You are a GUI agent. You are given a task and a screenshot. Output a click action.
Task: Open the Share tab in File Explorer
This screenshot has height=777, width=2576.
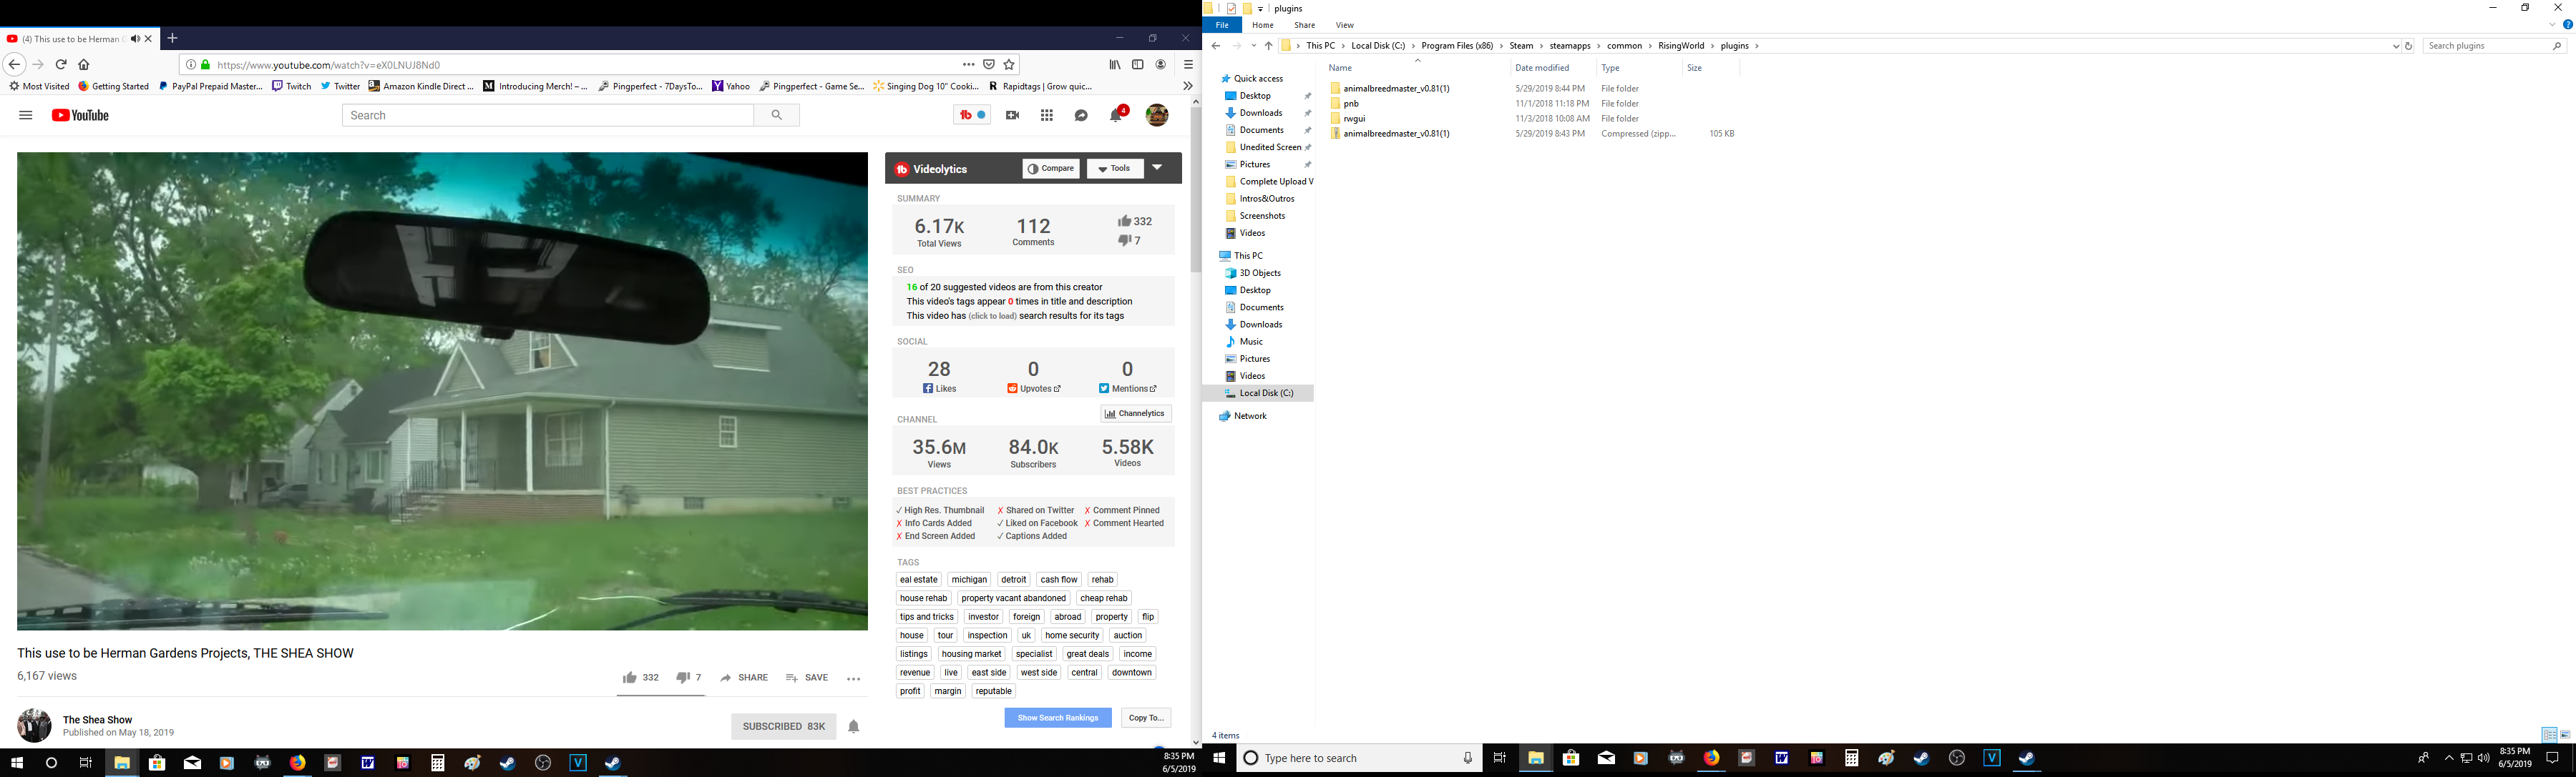[1304, 26]
